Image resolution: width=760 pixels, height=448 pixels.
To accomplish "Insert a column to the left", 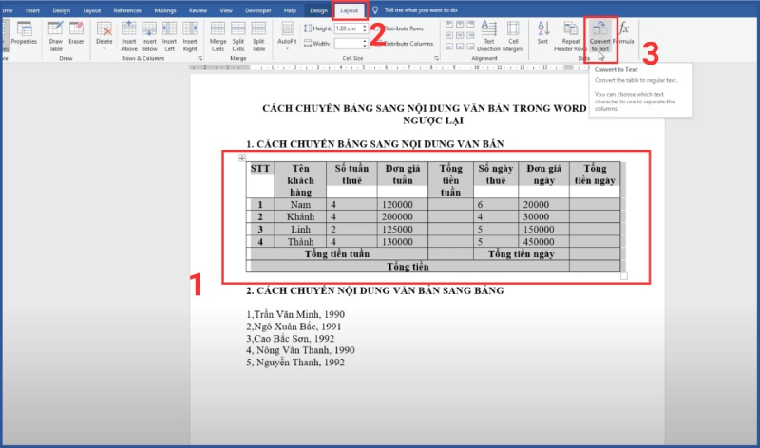I will pos(169,36).
